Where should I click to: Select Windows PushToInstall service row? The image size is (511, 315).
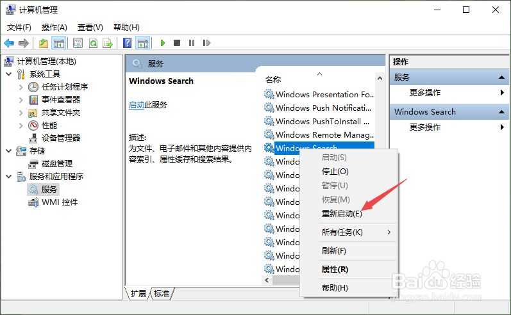tap(319, 121)
